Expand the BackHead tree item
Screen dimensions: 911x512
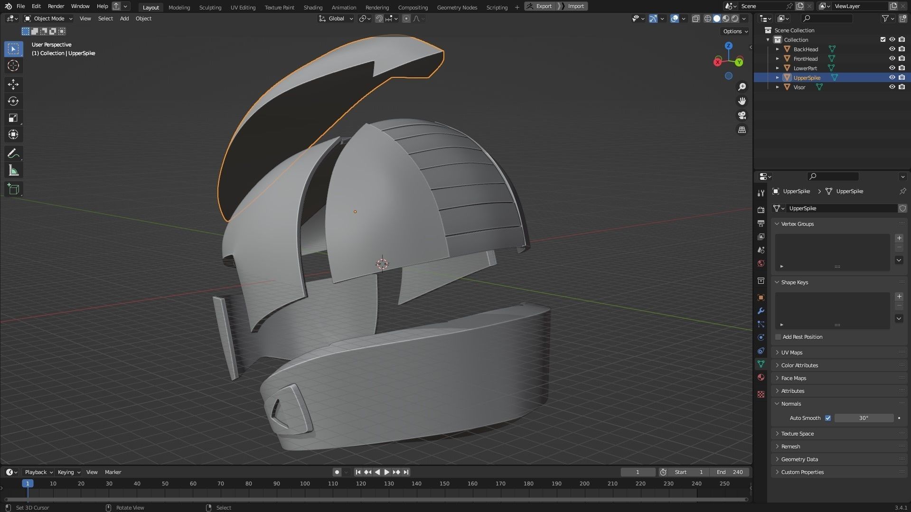pos(777,49)
